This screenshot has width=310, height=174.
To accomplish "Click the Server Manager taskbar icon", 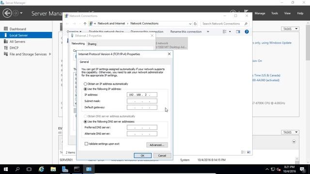I will (65, 169).
